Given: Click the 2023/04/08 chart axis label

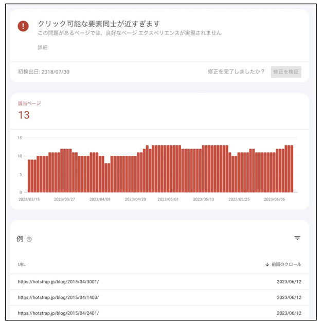Looking at the screenshot, I should (100, 199).
